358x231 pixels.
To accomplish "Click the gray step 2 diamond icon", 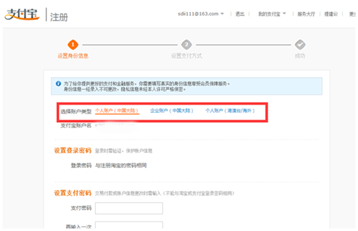I will coord(187,44).
